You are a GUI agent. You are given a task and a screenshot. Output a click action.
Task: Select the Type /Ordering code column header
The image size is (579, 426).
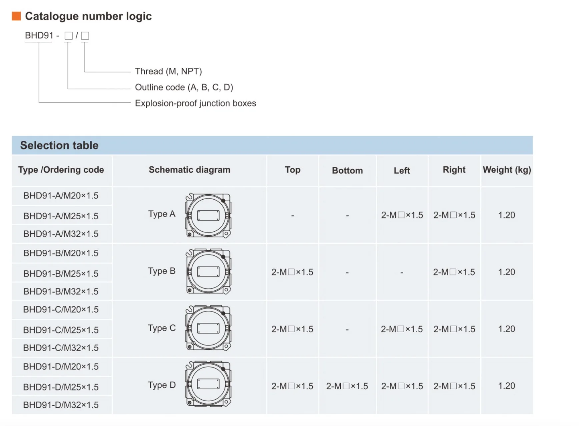61,170
